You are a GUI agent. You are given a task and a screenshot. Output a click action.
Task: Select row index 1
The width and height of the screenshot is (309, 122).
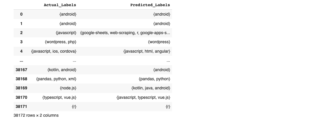coord(21,24)
